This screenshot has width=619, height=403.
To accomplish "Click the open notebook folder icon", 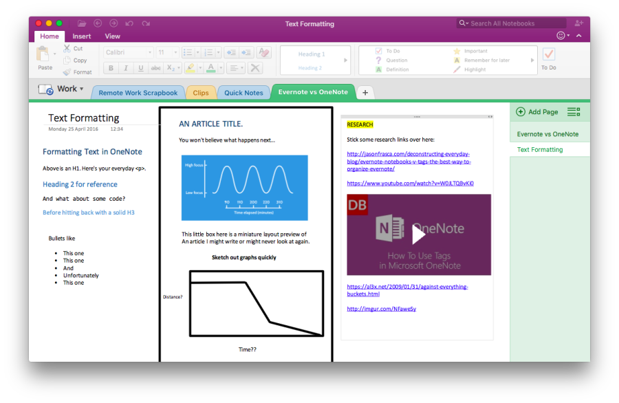I will coord(82,23).
